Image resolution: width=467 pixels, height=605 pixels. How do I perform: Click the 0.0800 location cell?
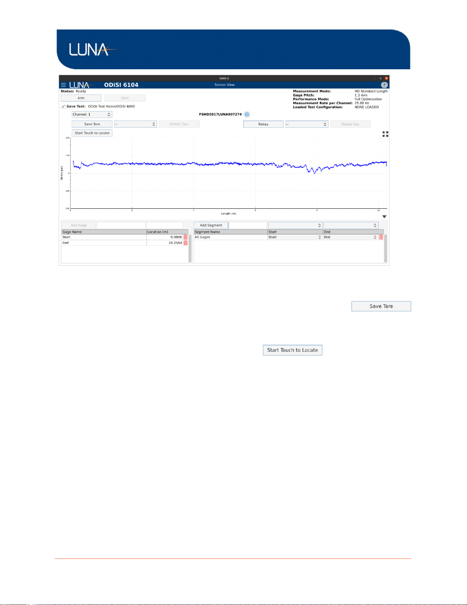pyautogui.click(x=165, y=237)
